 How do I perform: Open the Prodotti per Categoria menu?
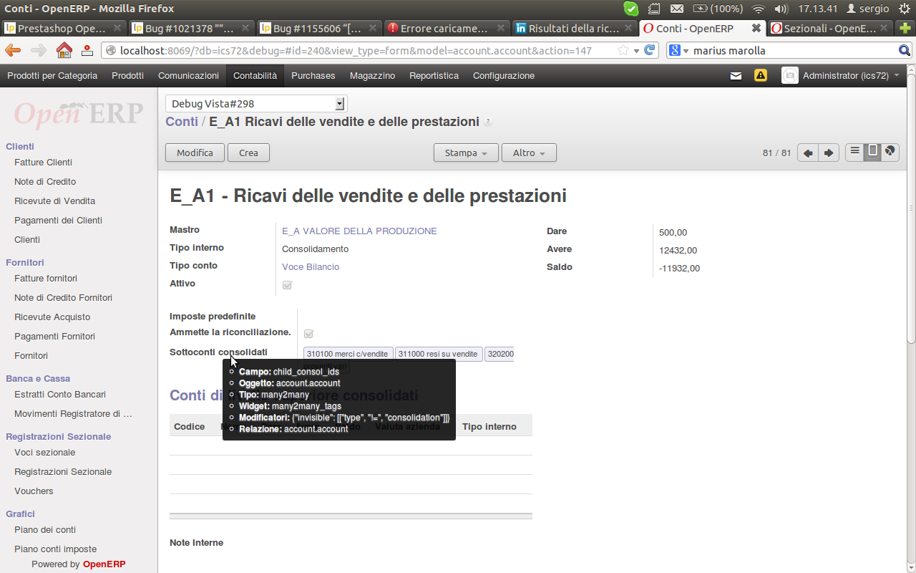click(x=52, y=75)
